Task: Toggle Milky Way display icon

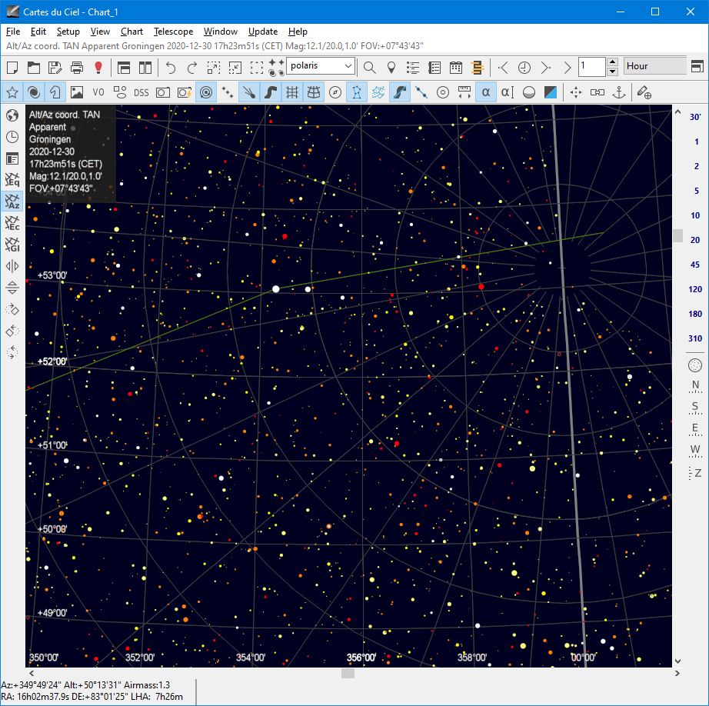Action: point(271,93)
